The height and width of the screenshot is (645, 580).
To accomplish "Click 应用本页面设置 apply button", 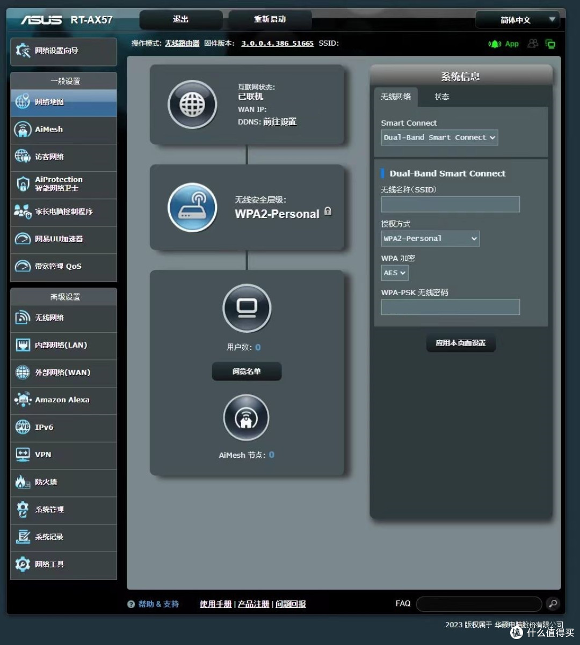I will tap(461, 343).
